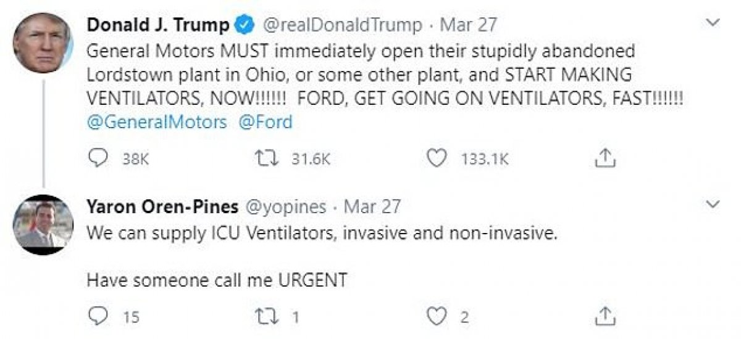Expand more options on first tweet
Viewport: 741px width, 339px height.
[713, 23]
